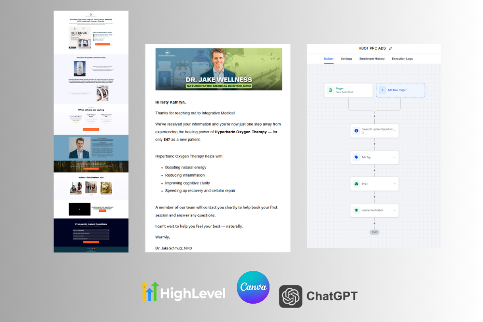483x322 pixels.
Task: Open three-dot menu on Internal Notification step
Action: tap(394, 210)
